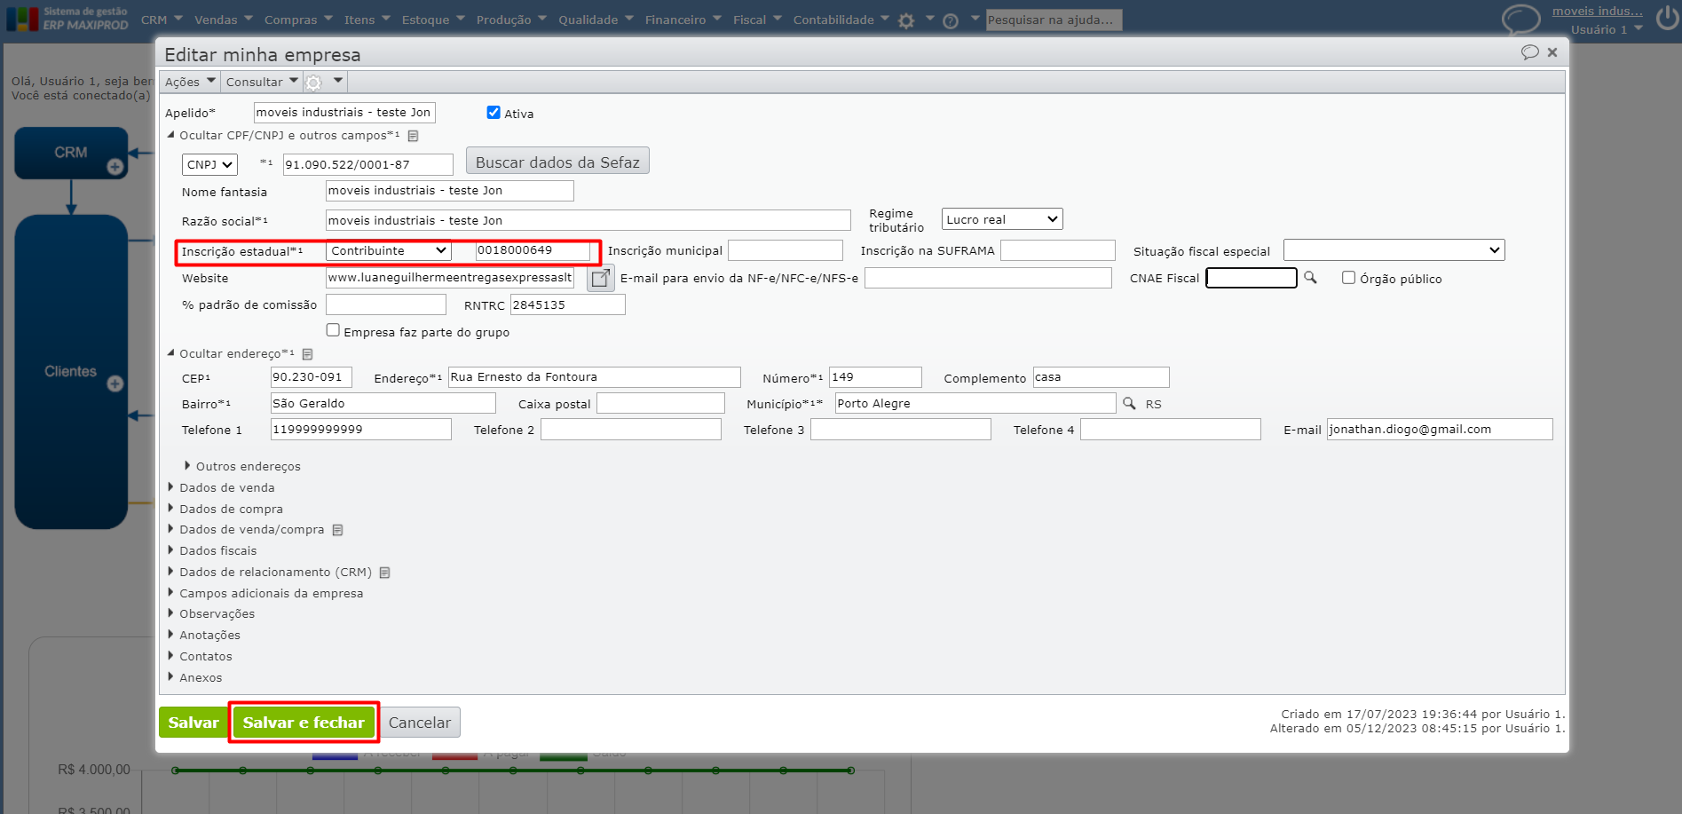Click the Cancelar button
The height and width of the screenshot is (814, 1682).
(x=419, y=723)
